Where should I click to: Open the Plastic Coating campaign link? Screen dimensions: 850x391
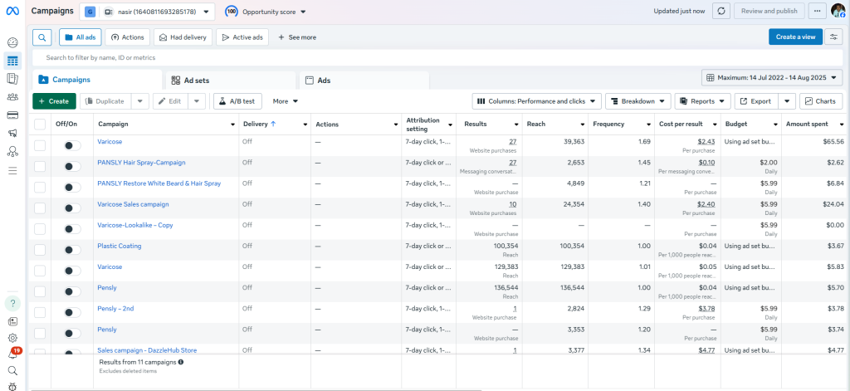tap(120, 246)
